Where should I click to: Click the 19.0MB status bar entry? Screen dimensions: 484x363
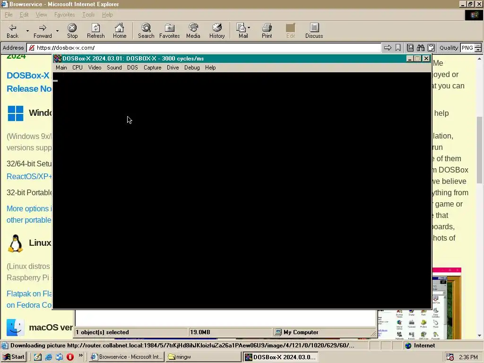point(230,332)
